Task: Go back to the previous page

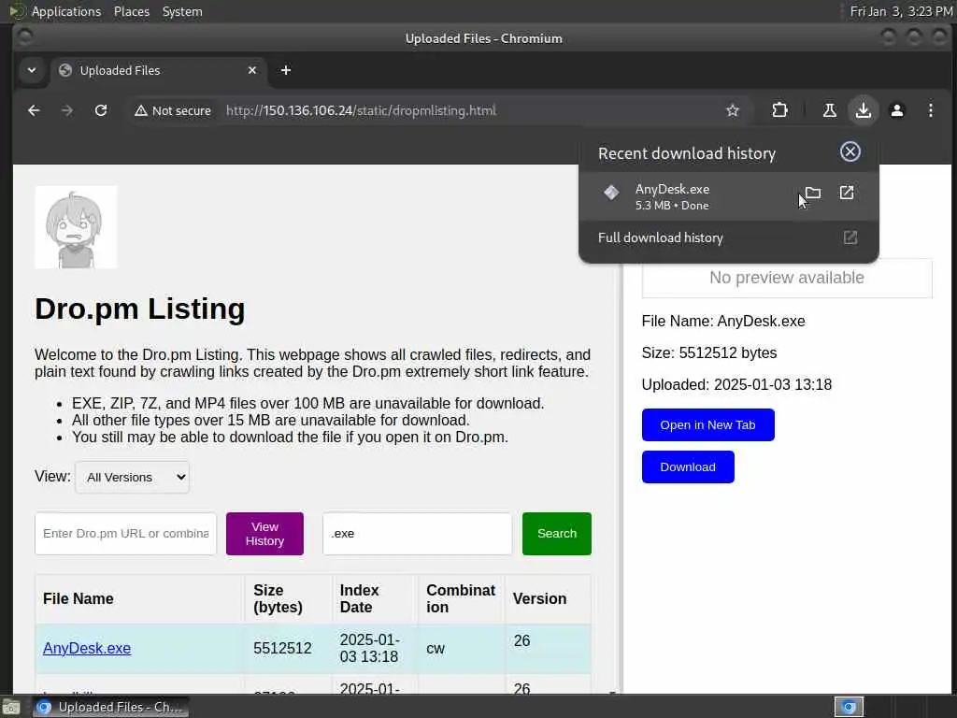Action: (34, 110)
